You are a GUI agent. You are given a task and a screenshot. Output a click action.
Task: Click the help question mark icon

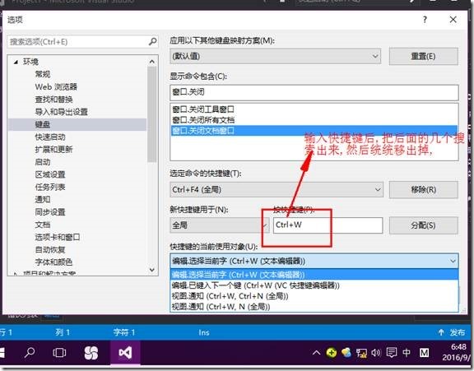pos(425,20)
